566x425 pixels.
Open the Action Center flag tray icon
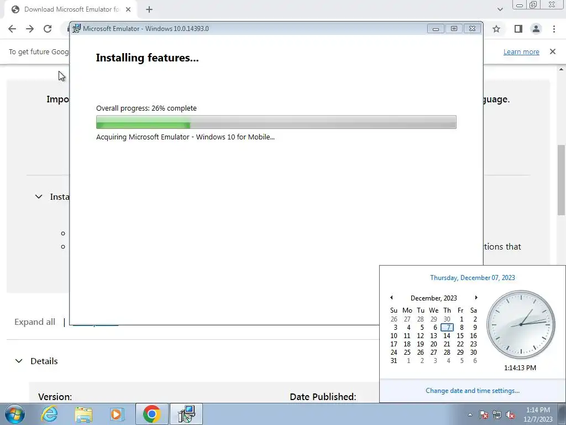[483, 414]
